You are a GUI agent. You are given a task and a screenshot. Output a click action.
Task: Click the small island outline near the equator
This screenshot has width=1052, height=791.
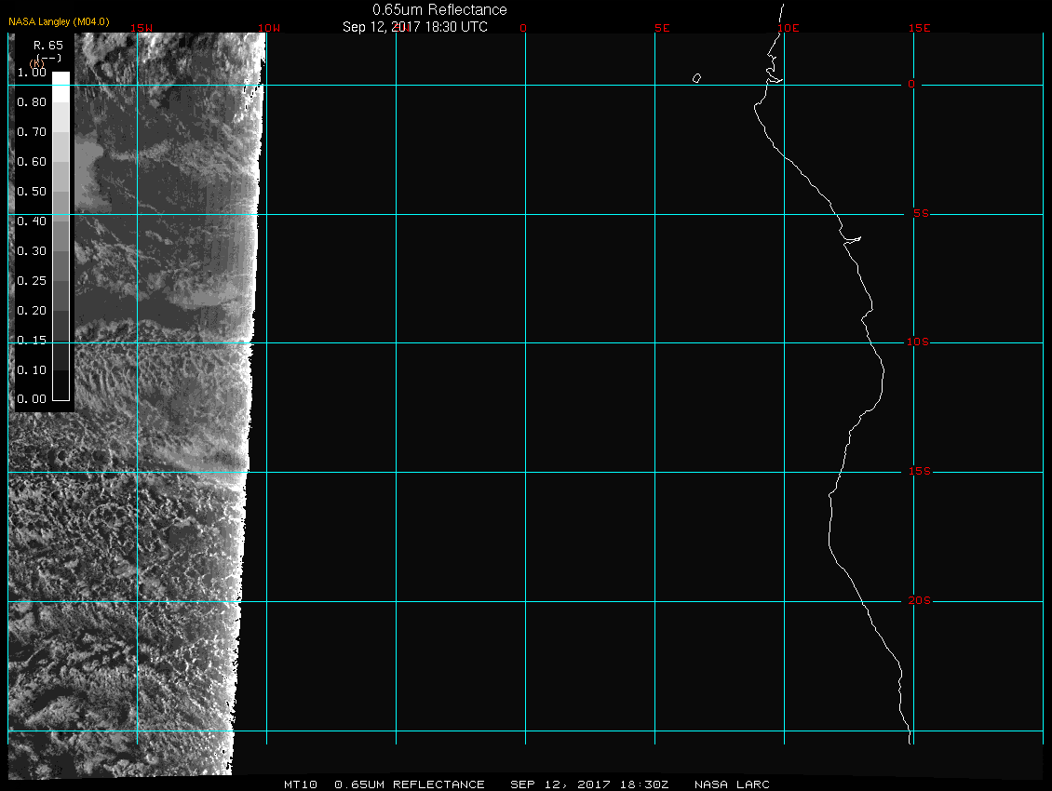(696, 78)
